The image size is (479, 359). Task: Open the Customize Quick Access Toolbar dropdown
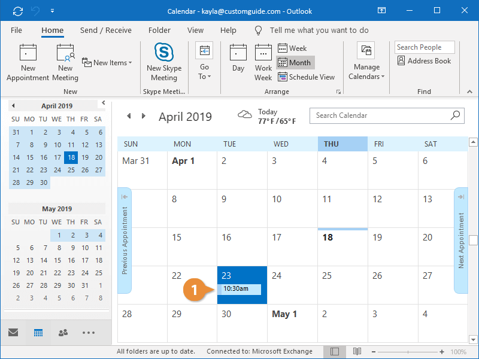click(52, 11)
